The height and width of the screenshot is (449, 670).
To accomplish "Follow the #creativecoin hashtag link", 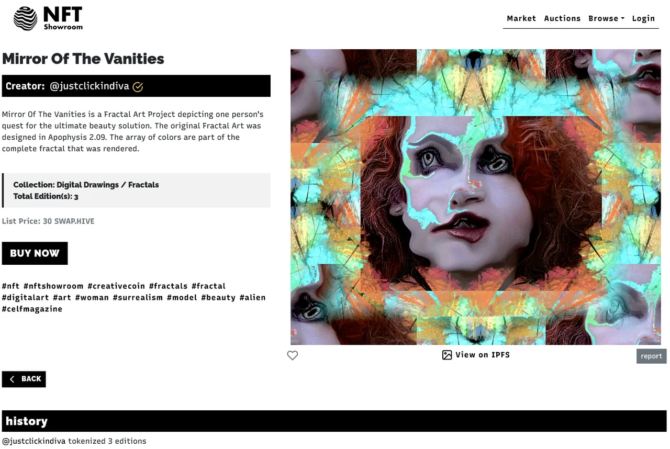I will tap(116, 286).
